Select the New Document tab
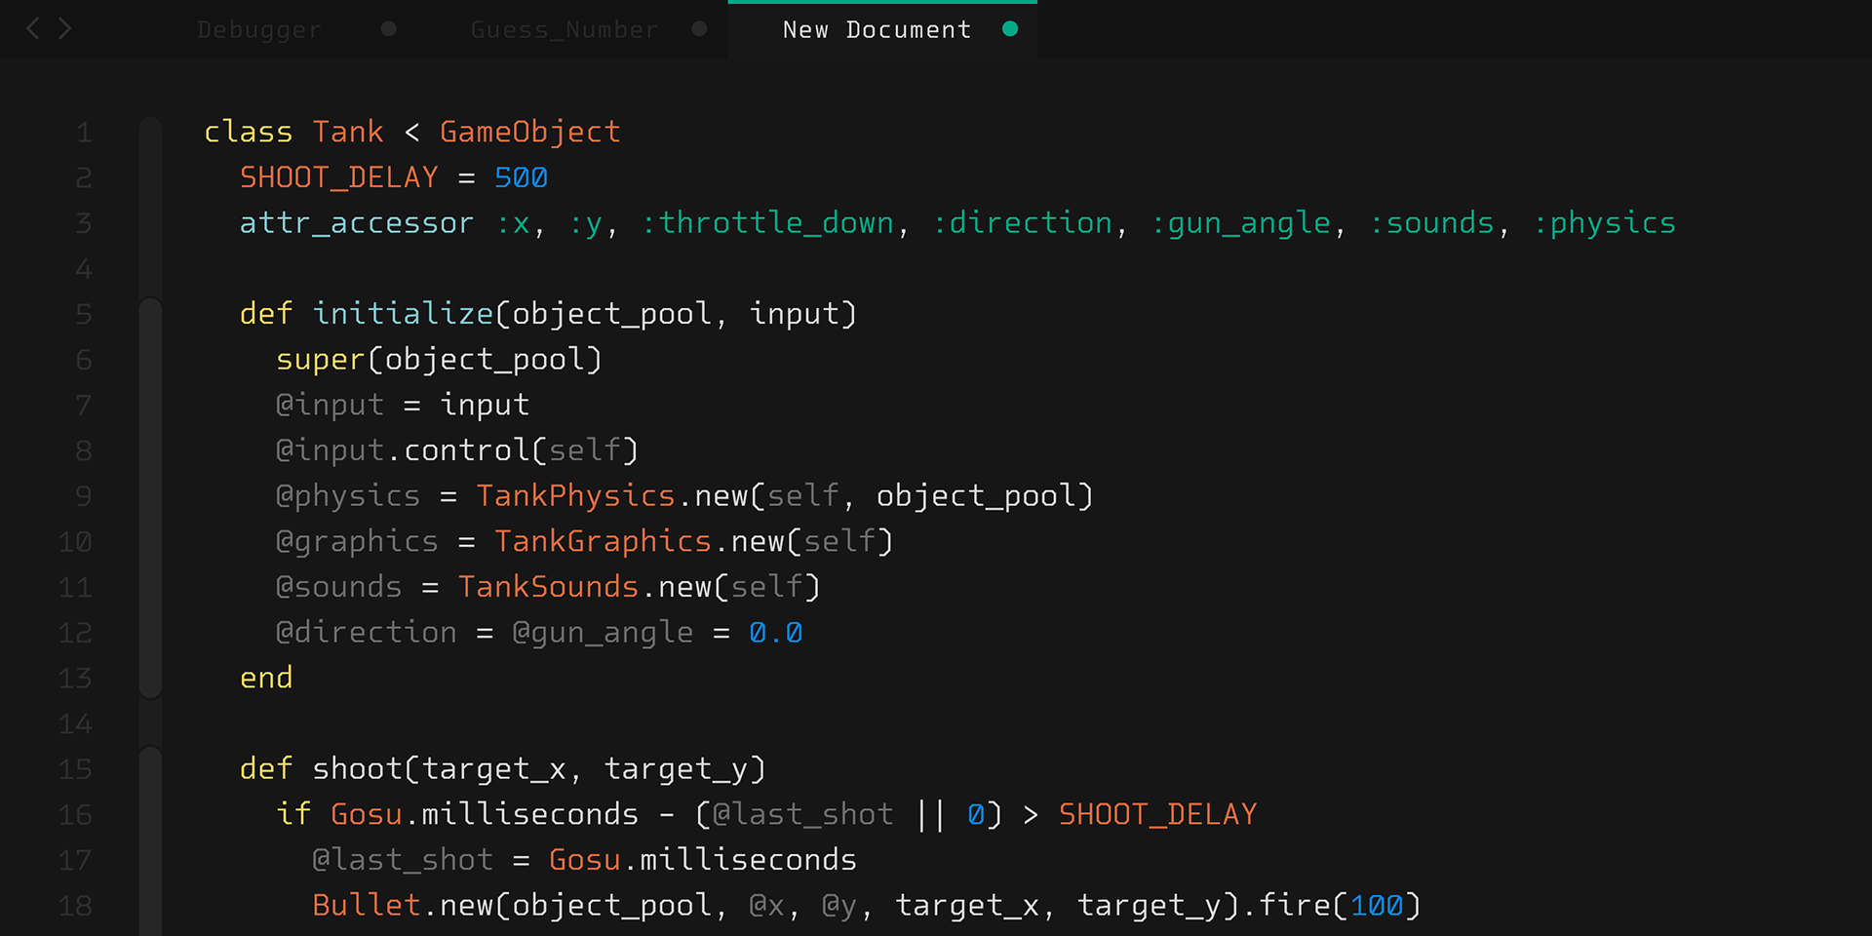This screenshot has width=1872, height=936. click(877, 30)
